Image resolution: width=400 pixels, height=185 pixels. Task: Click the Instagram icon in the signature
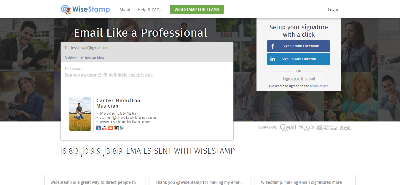pos(116,128)
